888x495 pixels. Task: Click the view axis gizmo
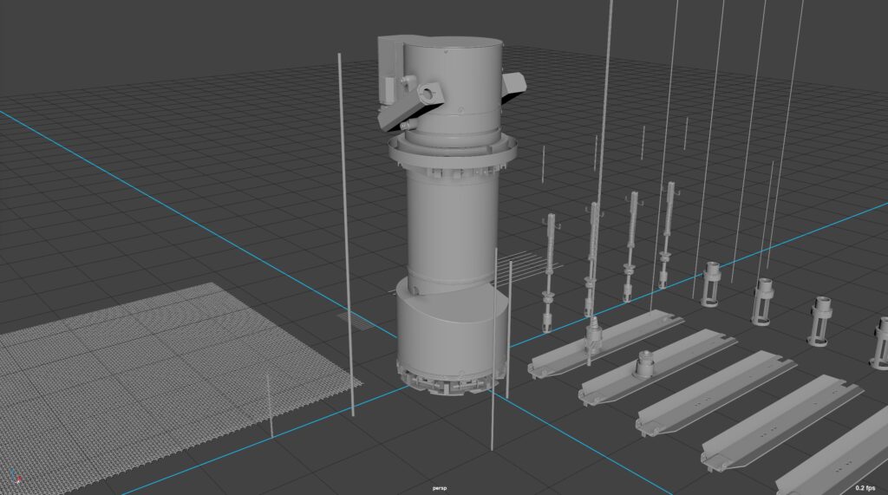(16, 476)
